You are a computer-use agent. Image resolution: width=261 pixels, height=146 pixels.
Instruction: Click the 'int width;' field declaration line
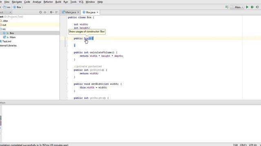click(81, 24)
